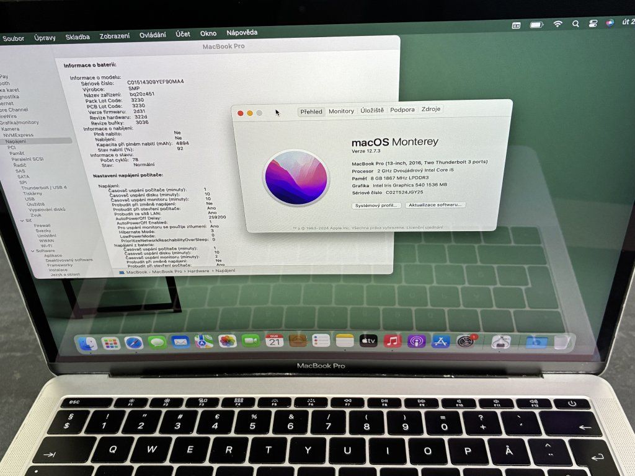Open App Store from the dock
Viewport: 635px width, 476px height.
pos(440,341)
